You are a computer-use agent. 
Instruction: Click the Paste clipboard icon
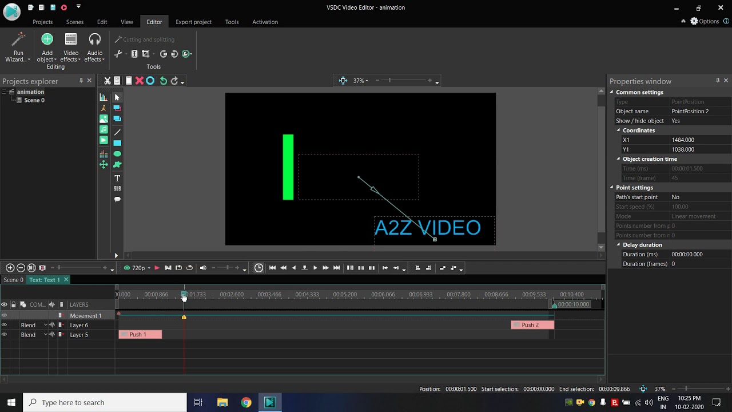[x=129, y=81]
